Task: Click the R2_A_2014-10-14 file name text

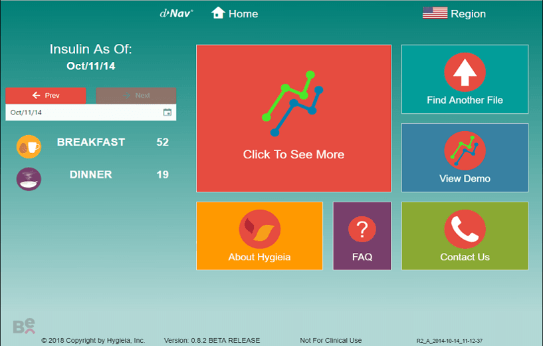Action: tap(449, 341)
